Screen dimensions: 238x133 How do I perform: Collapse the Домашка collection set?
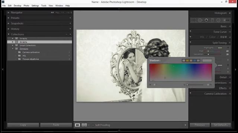click(13, 49)
